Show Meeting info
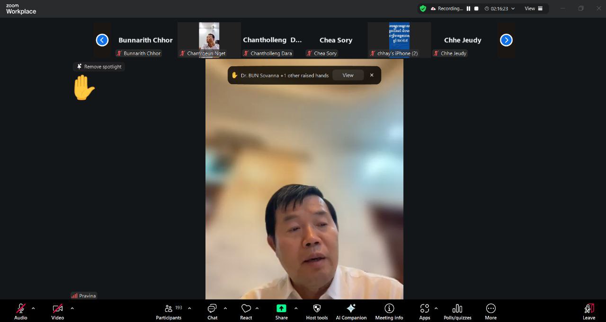The height and width of the screenshot is (322, 606). pyautogui.click(x=389, y=312)
